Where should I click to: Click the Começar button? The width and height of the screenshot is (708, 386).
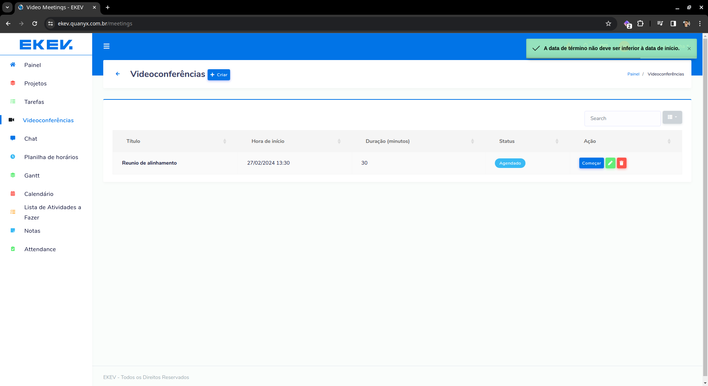591,163
